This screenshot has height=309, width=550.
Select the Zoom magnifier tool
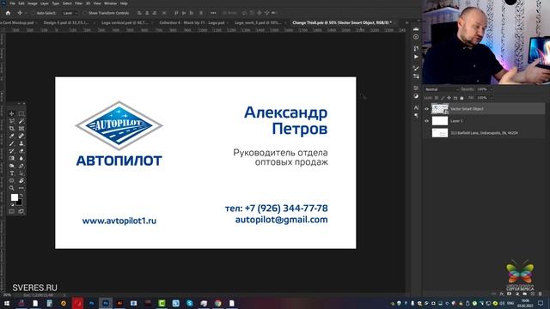(11, 188)
